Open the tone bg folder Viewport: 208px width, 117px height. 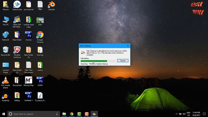[x=40, y=51]
